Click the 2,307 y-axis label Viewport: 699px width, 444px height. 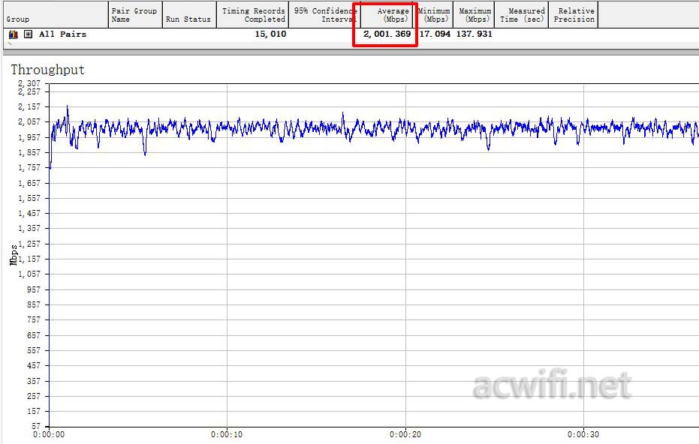[x=29, y=83]
